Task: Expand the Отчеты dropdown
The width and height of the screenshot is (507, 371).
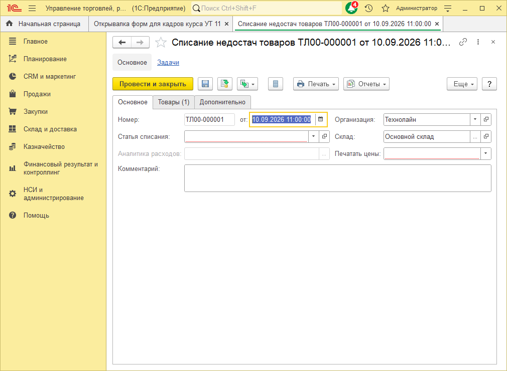Action: point(366,84)
